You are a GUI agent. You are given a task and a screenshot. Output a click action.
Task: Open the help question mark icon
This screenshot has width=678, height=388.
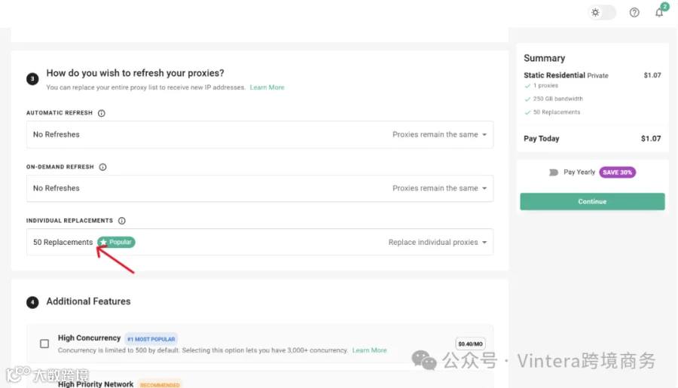(634, 13)
